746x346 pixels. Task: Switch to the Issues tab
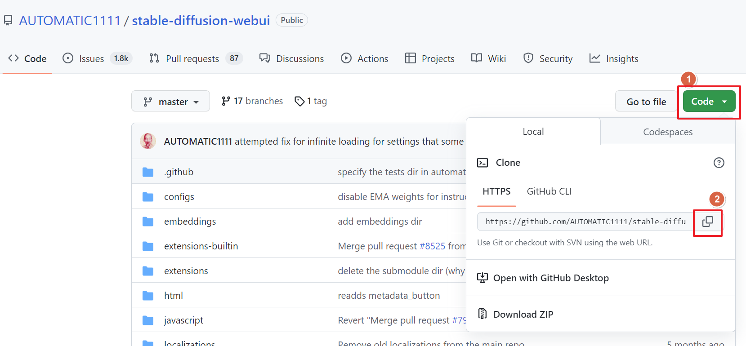point(97,58)
